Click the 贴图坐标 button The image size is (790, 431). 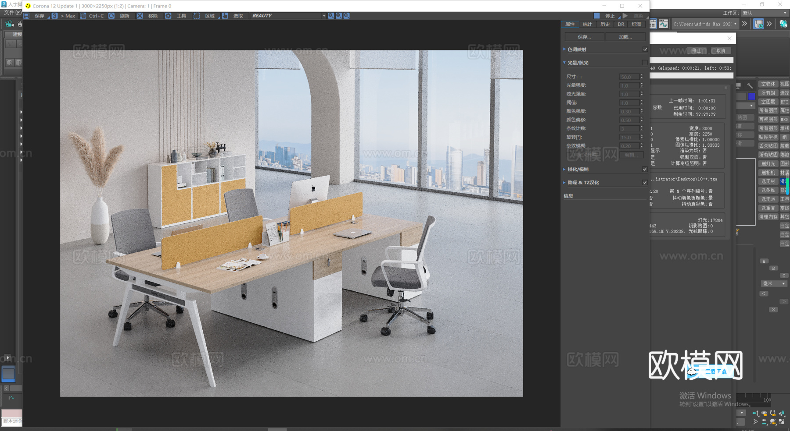click(768, 137)
